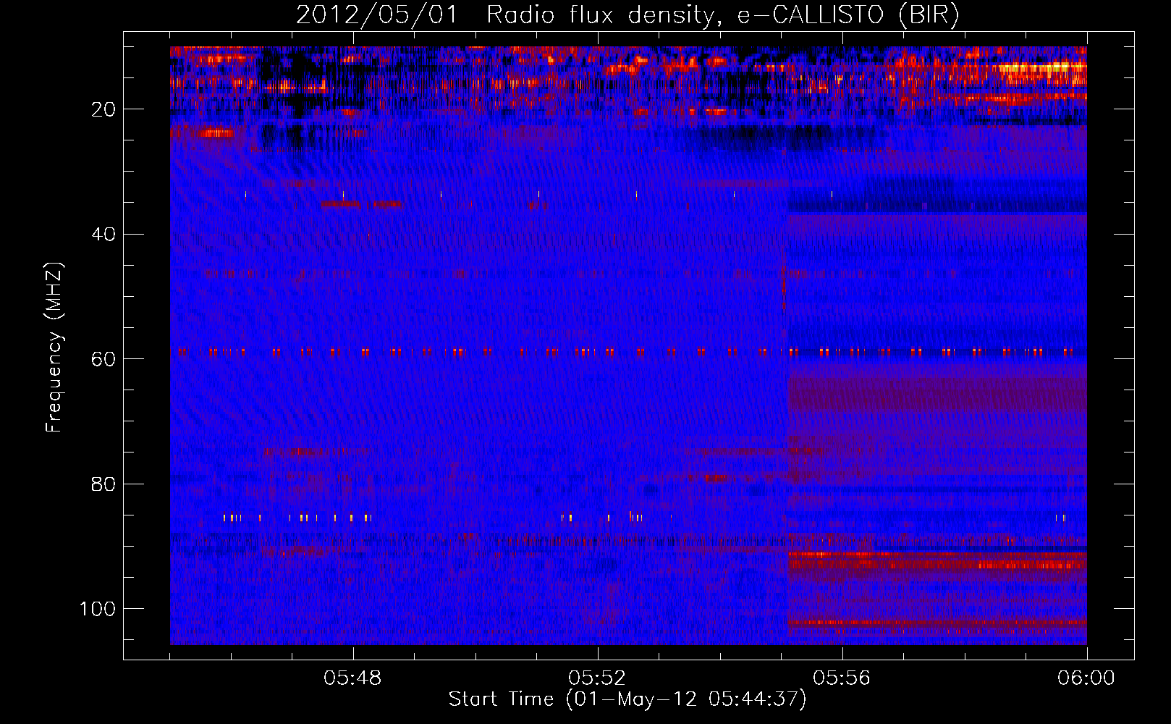Click the '20' frequency tick label
Image resolution: width=1171 pixels, height=724 pixels.
103,110
